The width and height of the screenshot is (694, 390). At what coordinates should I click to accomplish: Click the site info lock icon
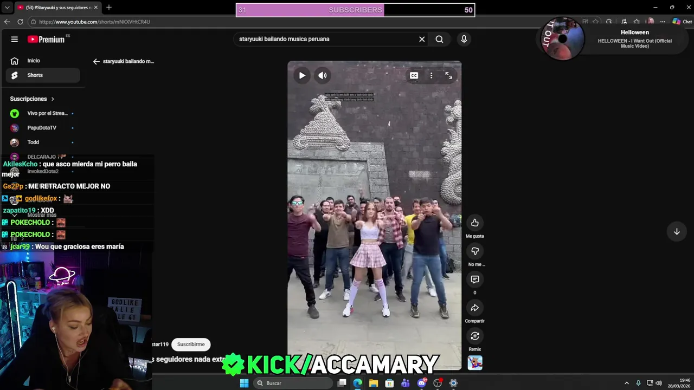(x=33, y=22)
